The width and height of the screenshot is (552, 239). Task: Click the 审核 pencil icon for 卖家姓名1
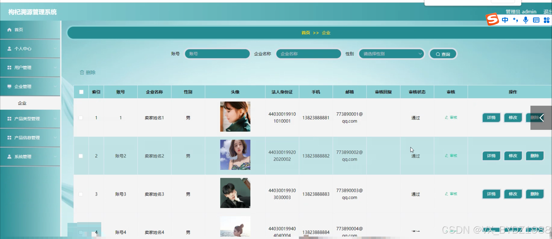(x=446, y=117)
